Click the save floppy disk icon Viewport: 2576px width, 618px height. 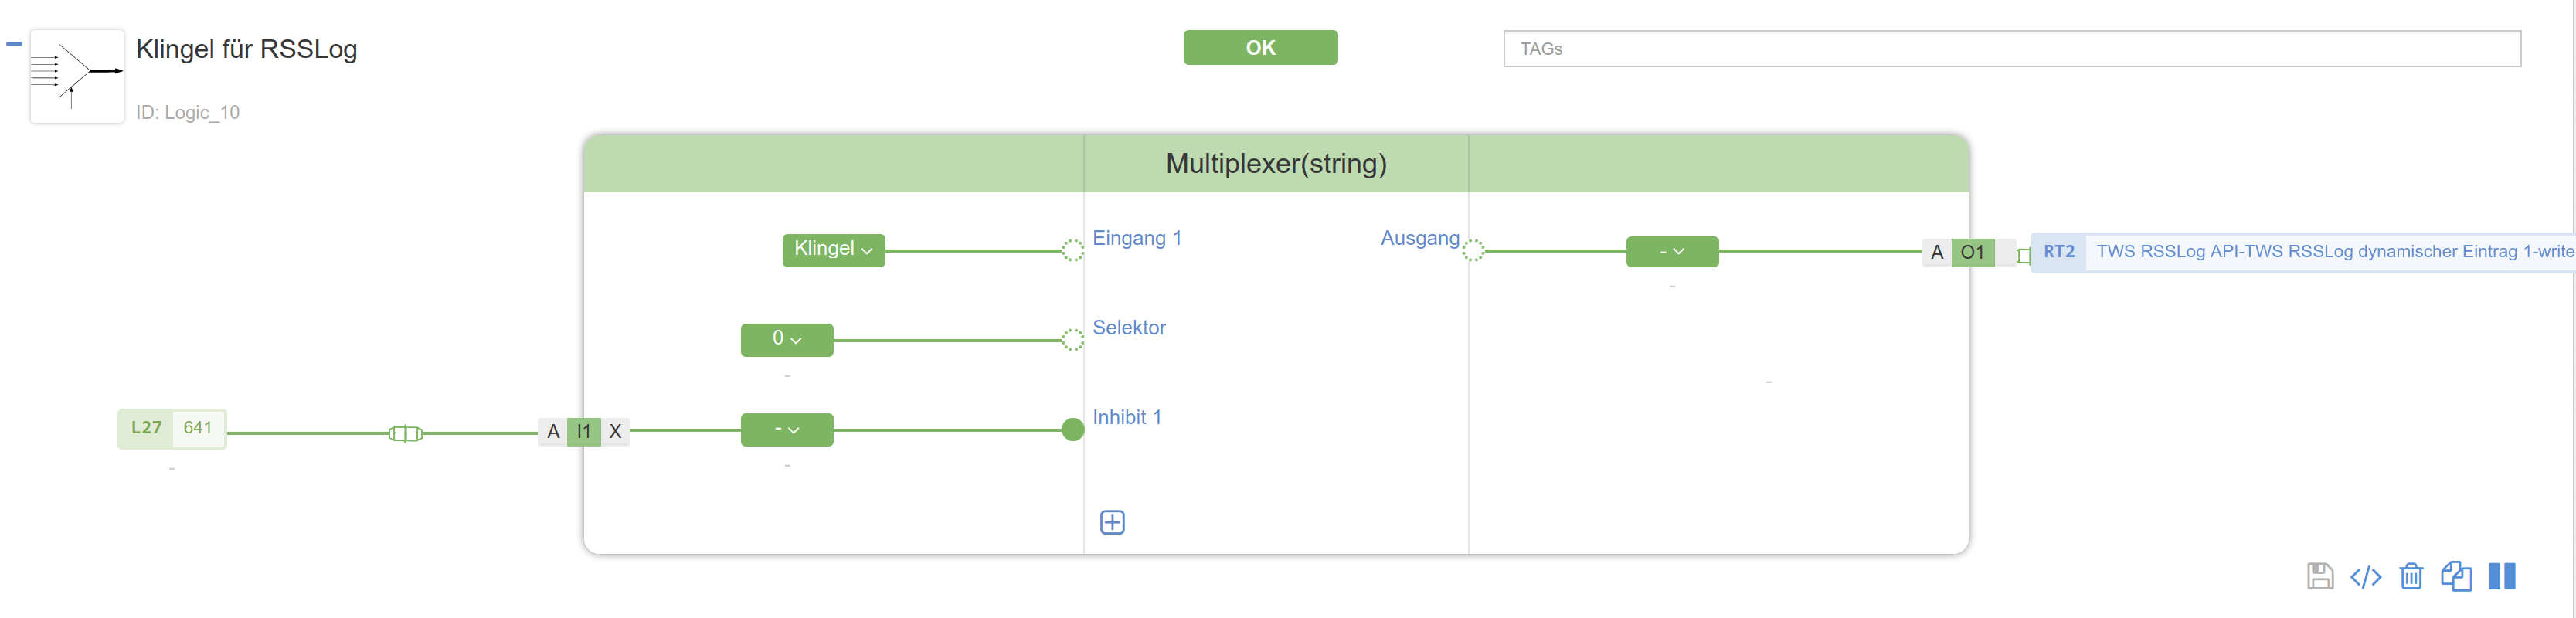pos(2320,576)
